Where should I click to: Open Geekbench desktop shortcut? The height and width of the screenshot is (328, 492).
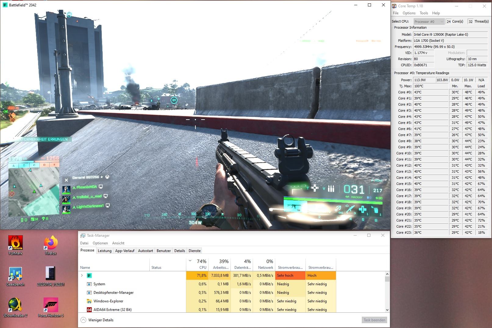(x=15, y=276)
